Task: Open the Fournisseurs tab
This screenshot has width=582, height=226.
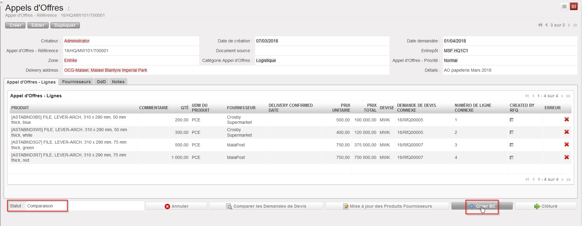Action: (76, 82)
